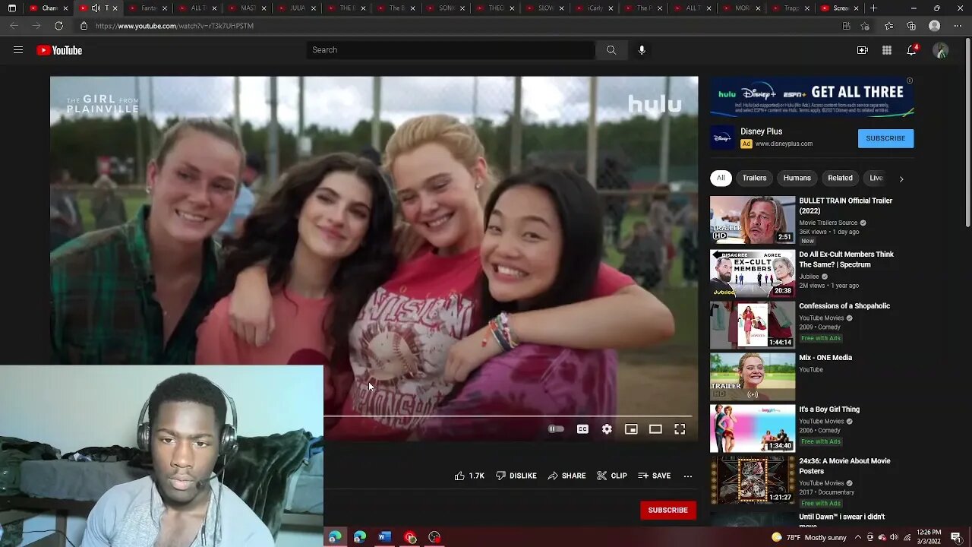Seek using the video progress bar
Image resolution: width=972 pixels, height=547 pixels.
[507, 416]
